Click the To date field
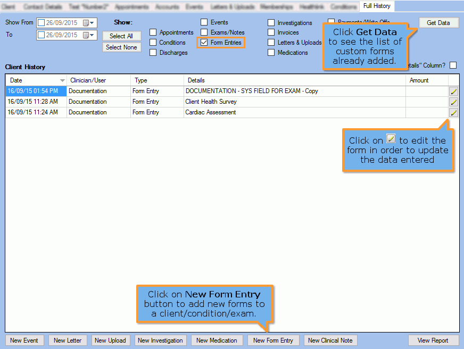464x349 pixels. click(67, 35)
